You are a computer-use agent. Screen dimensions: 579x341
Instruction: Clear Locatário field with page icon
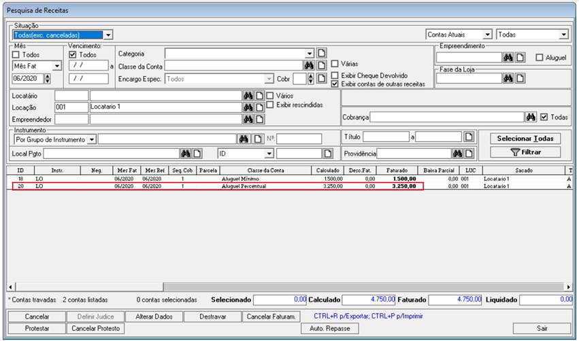pos(260,96)
